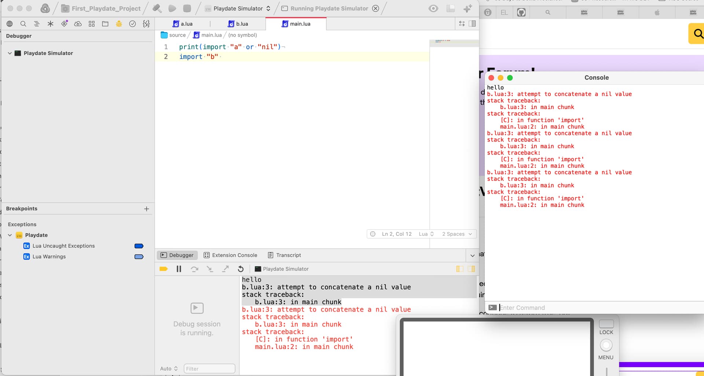Toggle the editor split sidebar icon

[x=472, y=24]
